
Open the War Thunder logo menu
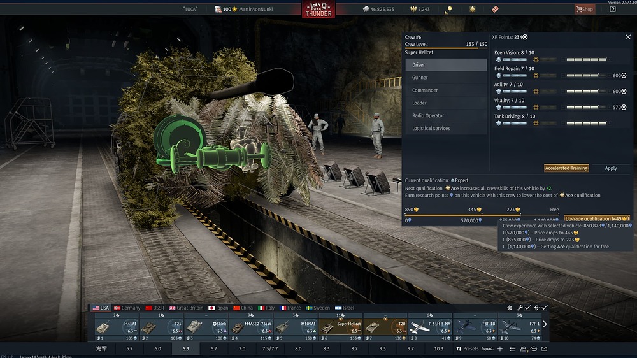(318, 10)
